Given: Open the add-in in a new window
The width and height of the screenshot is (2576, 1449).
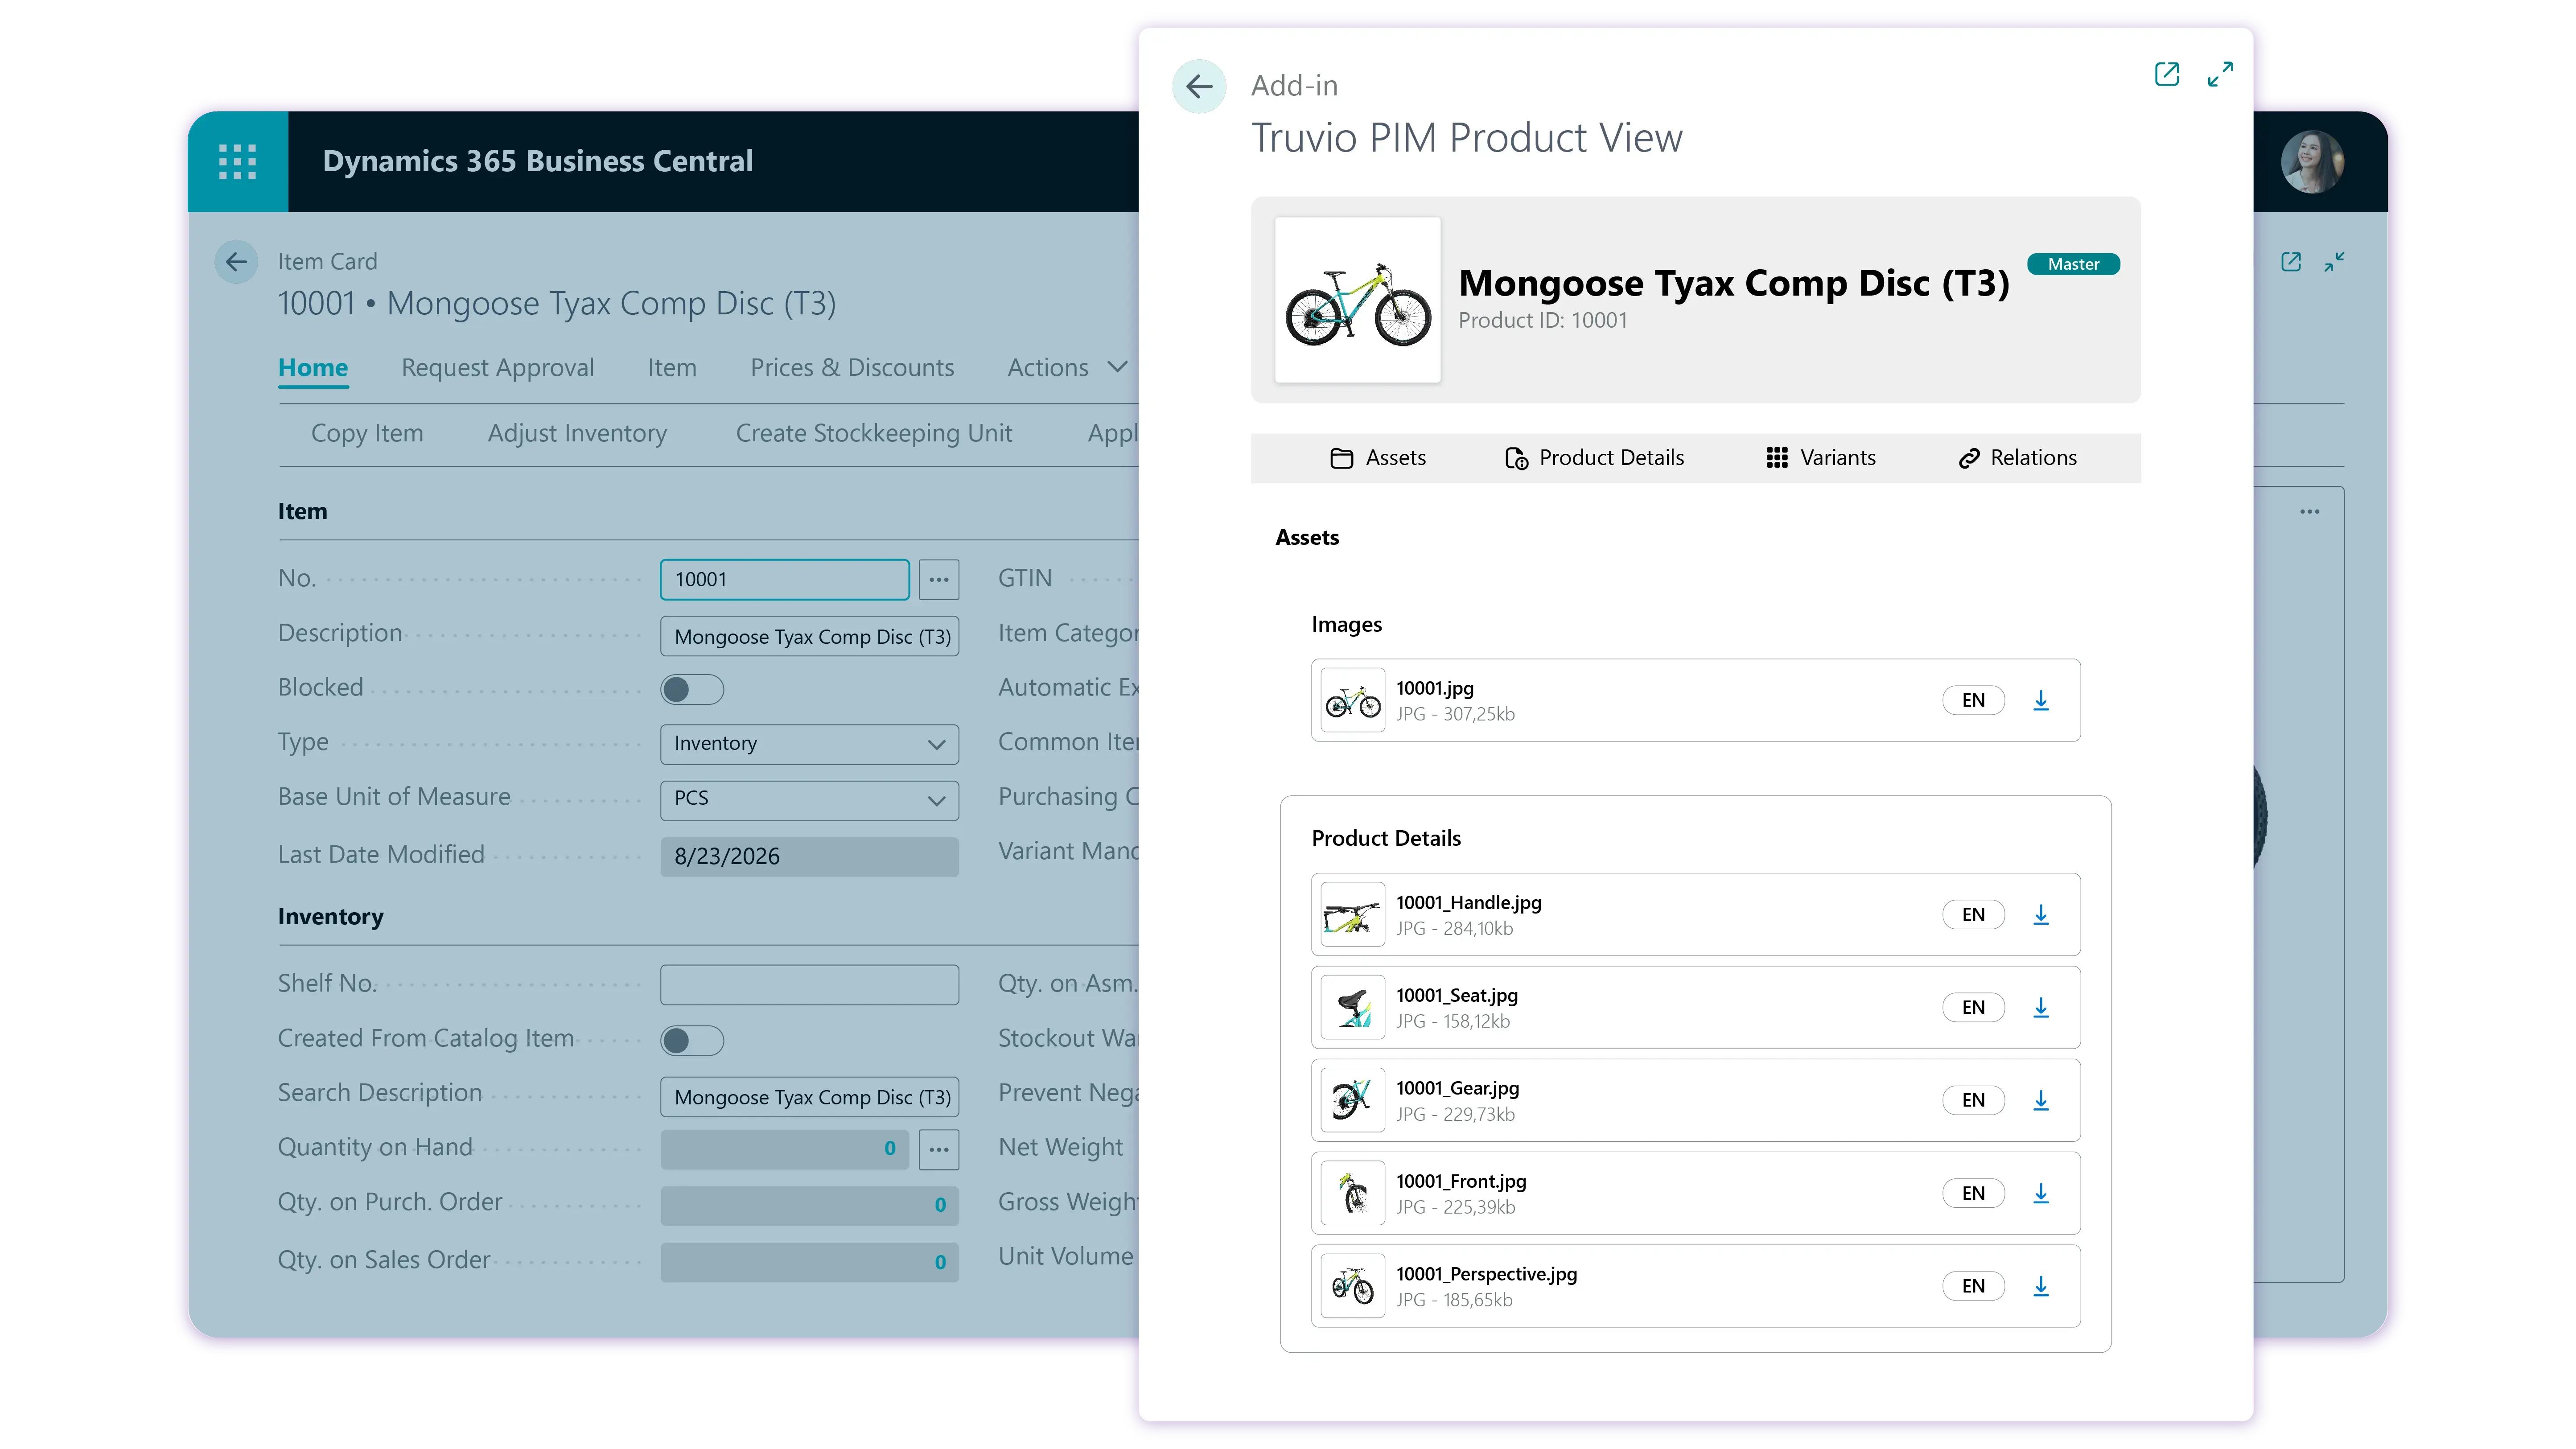Looking at the screenshot, I should 2167,74.
